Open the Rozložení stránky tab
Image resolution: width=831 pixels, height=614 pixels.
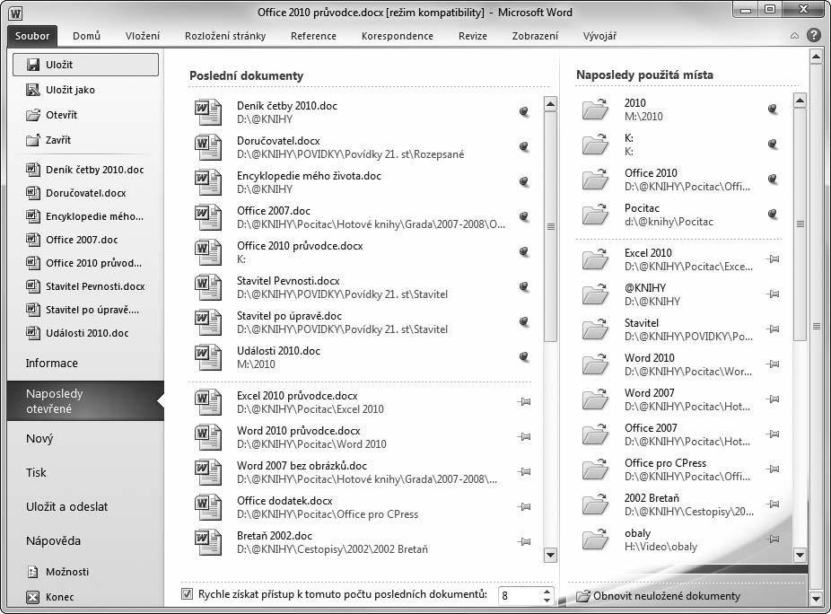click(x=225, y=36)
